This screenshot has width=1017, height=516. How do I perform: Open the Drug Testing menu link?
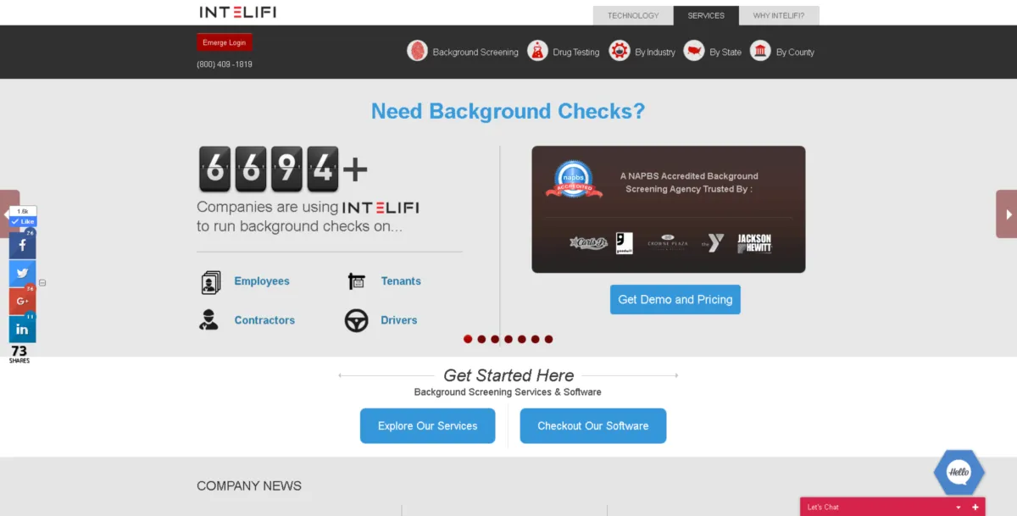[x=576, y=53]
